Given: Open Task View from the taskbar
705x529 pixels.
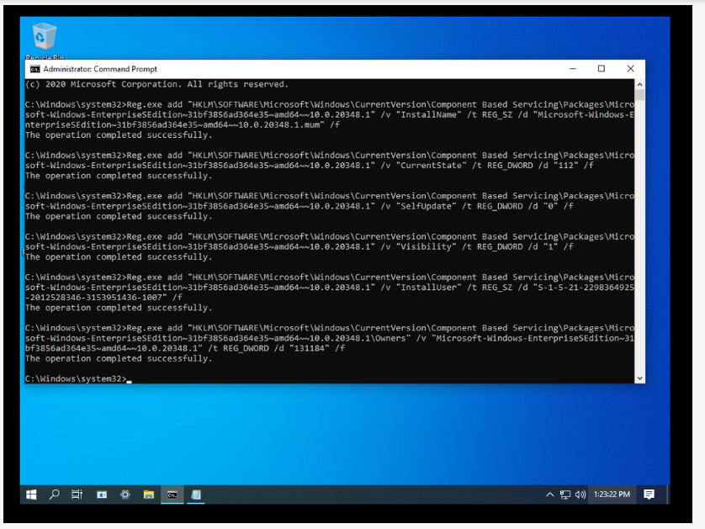Looking at the screenshot, I should tap(77, 495).
